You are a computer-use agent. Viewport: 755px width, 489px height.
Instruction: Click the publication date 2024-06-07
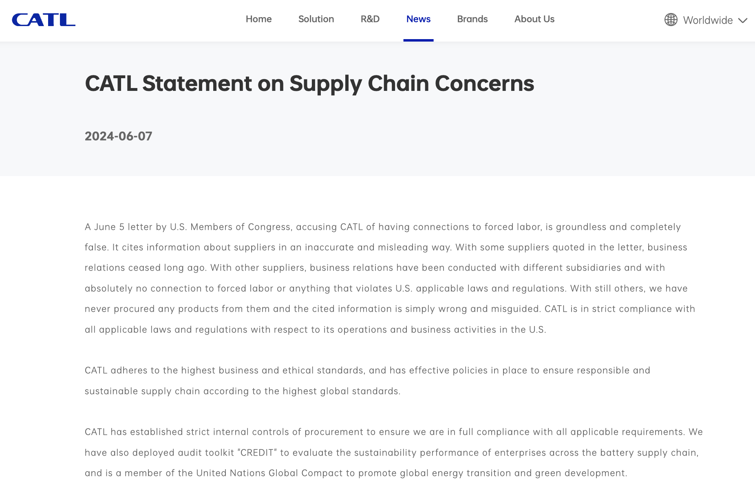(x=118, y=136)
